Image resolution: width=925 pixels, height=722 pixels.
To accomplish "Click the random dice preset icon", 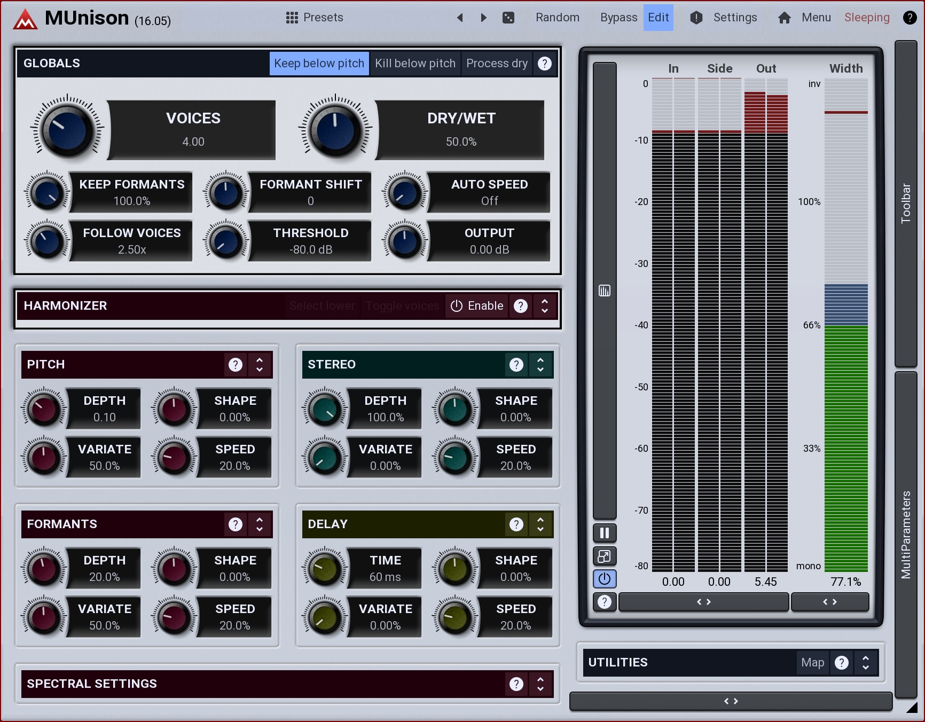I will tap(508, 18).
